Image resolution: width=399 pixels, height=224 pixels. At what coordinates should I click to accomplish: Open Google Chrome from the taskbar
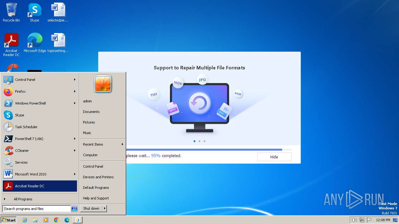click(56, 220)
